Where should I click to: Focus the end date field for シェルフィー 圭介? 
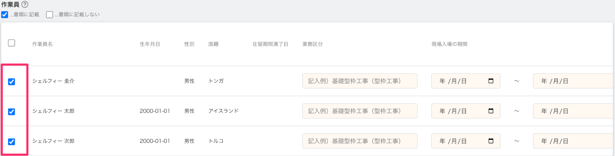point(573,81)
